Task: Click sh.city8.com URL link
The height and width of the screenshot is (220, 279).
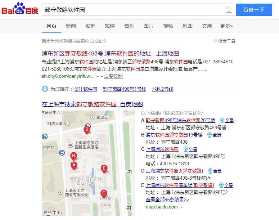Action: click(x=68, y=76)
